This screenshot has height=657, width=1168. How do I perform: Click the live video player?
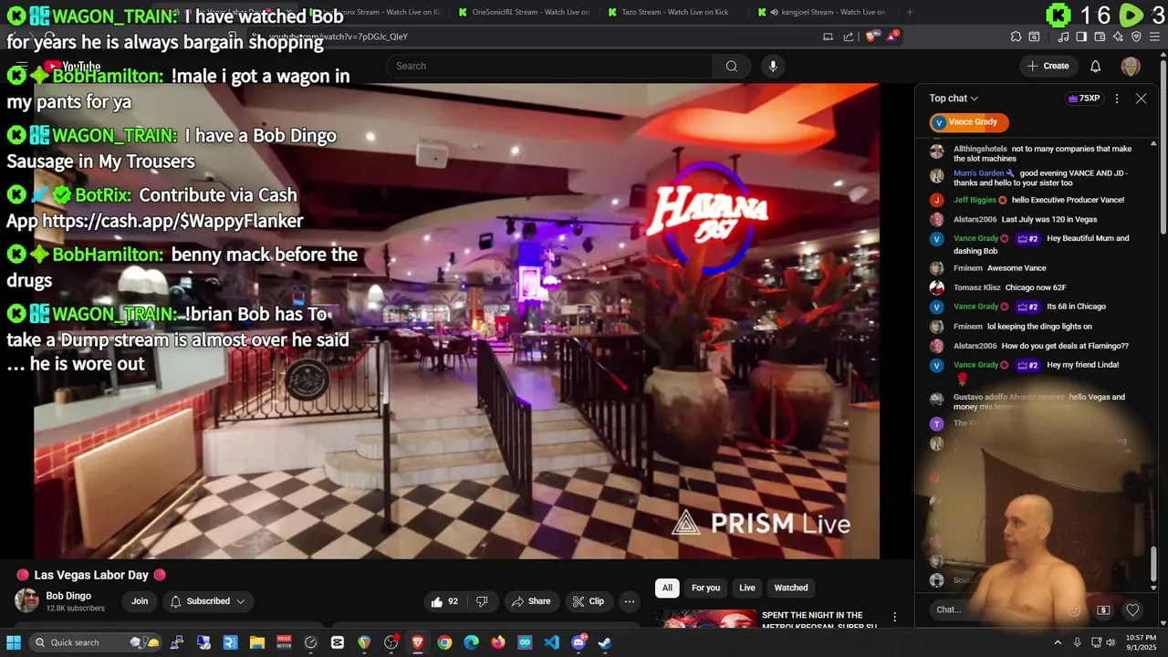(x=456, y=321)
